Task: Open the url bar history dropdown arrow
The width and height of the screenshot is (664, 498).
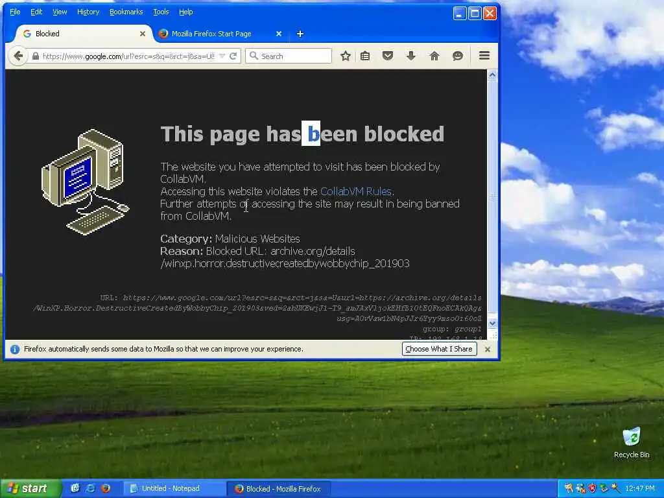Action: pos(222,56)
